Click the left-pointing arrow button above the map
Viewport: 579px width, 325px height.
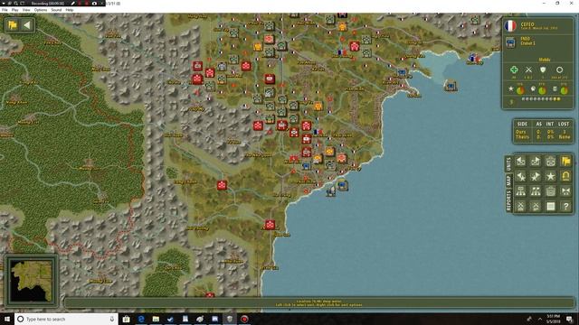point(27,25)
